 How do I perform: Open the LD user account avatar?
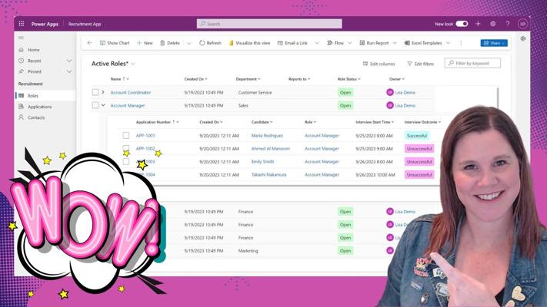(522, 24)
